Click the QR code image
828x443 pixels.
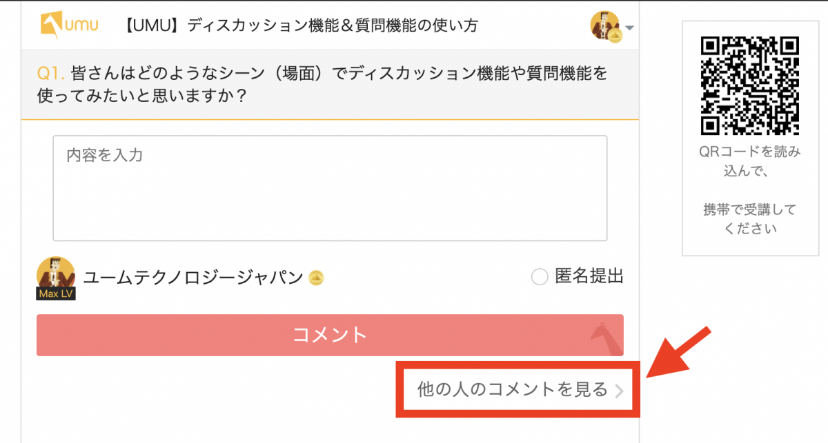750,86
